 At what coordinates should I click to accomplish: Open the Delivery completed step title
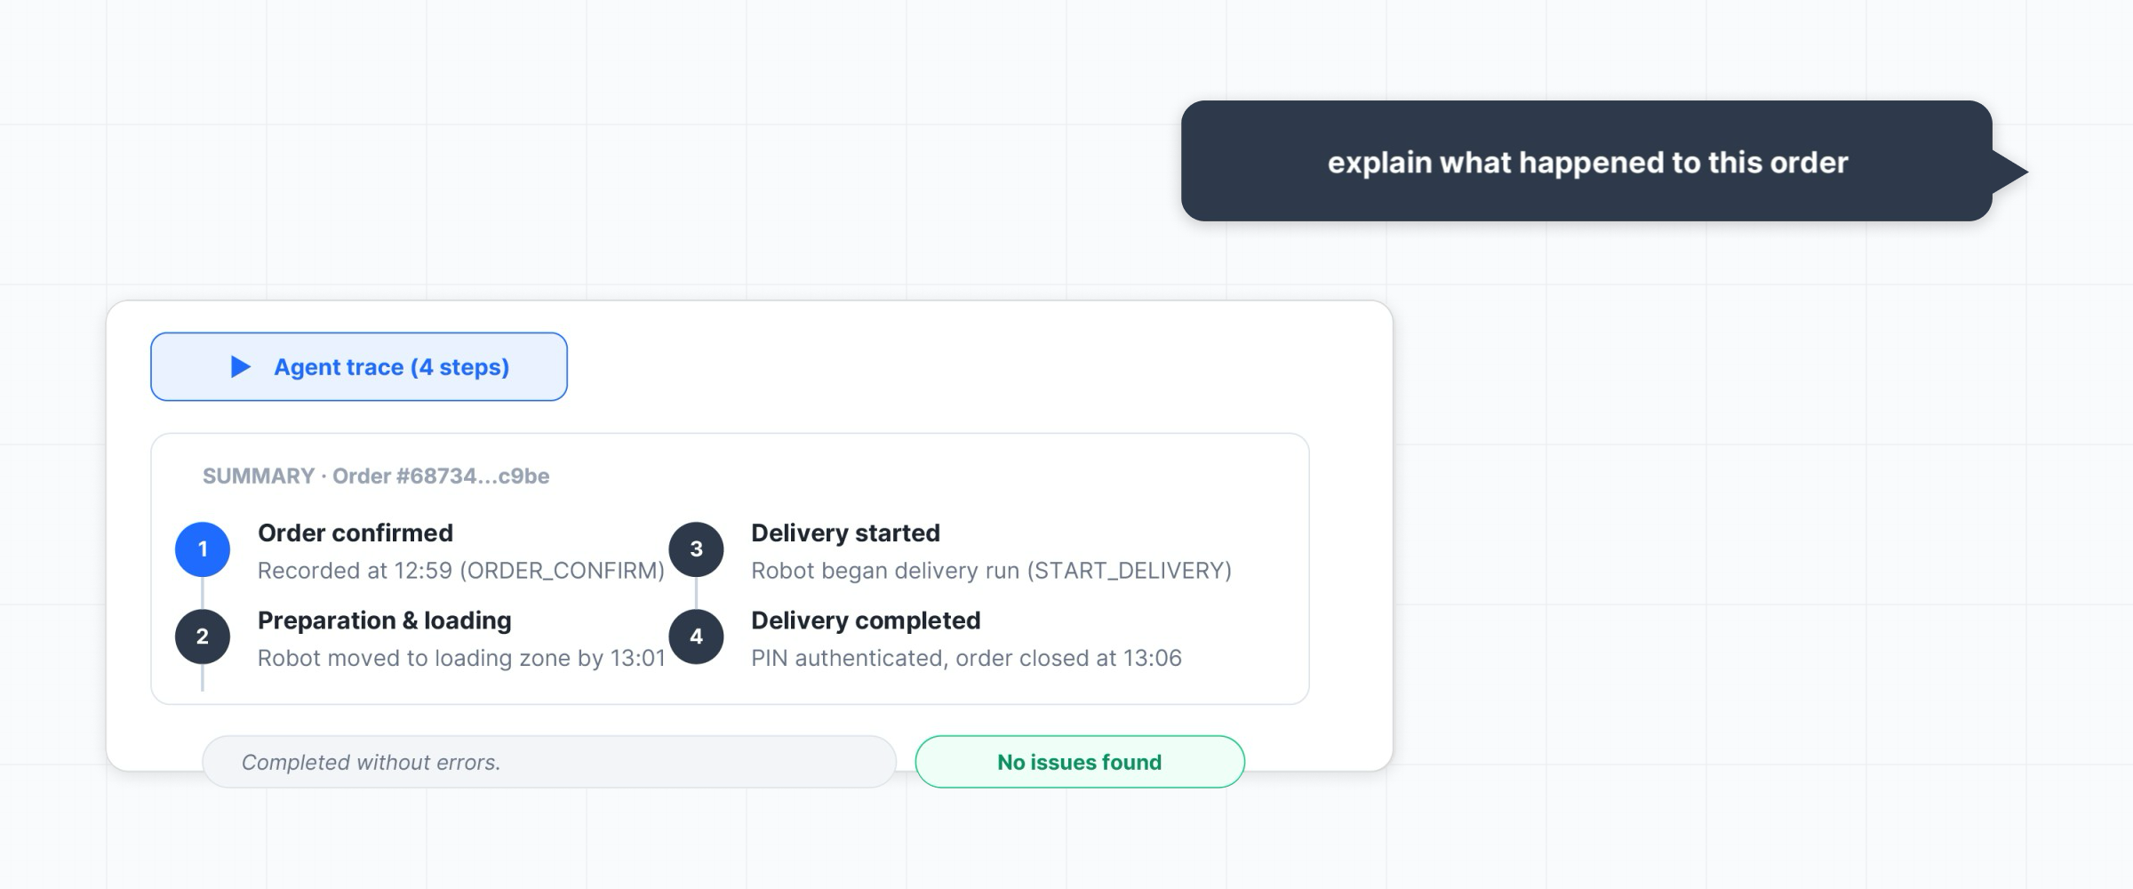[866, 620]
